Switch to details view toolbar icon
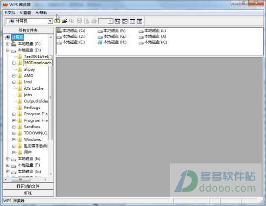This screenshot has width=266, height=206. (x=140, y=21)
